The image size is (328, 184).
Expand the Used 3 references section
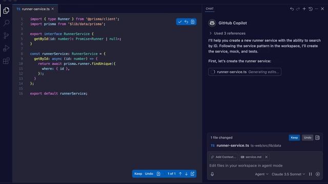pos(228,33)
